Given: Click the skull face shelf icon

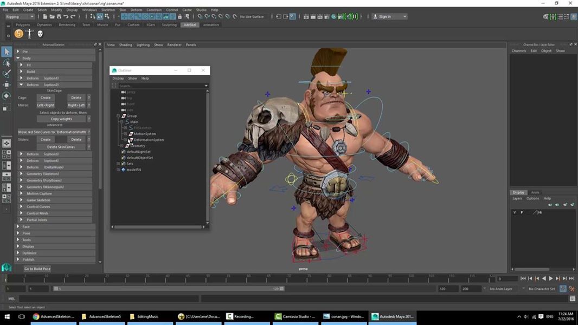Looking at the screenshot, I should click(x=40, y=34).
